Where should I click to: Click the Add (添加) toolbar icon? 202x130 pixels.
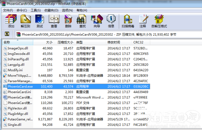[x=11, y=19]
